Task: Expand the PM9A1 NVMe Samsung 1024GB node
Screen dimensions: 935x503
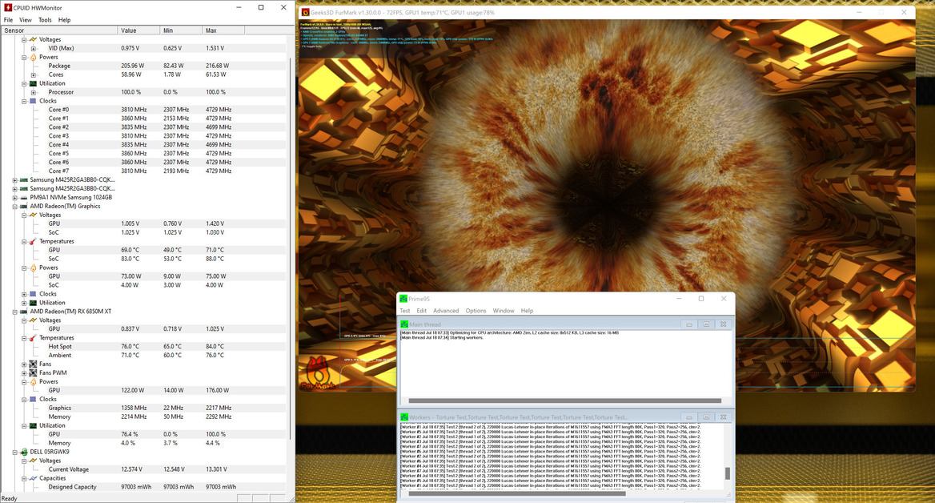Action: tap(15, 198)
